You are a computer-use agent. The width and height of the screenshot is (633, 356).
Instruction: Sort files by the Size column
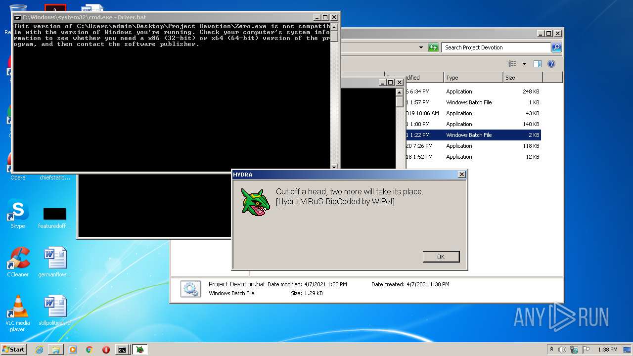coord(523,78)
